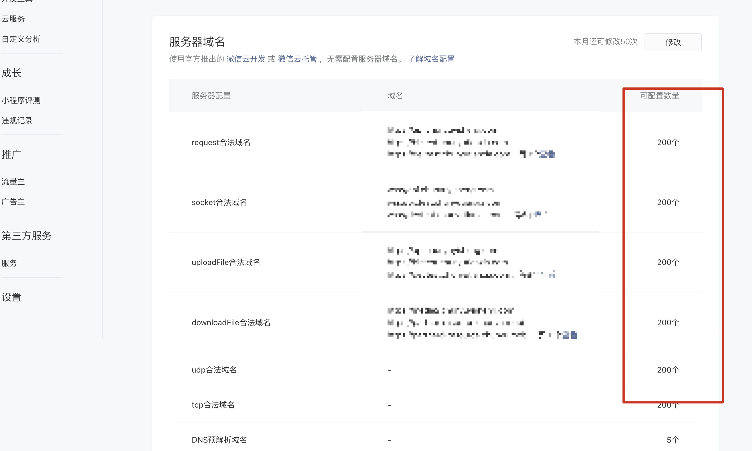
Task: Click the 修改 button
Action: (x=673, y=42)
